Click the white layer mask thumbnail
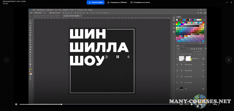 point(188,58)
